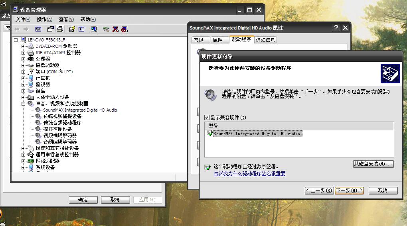The image size is (407, 226).
Task: Expand the 人体学输入设备 node
Action: coord(24,97)
